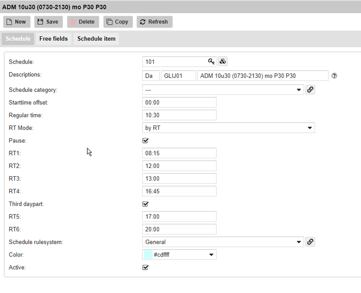Disable the Active checkbox

(x=145, y=267)
